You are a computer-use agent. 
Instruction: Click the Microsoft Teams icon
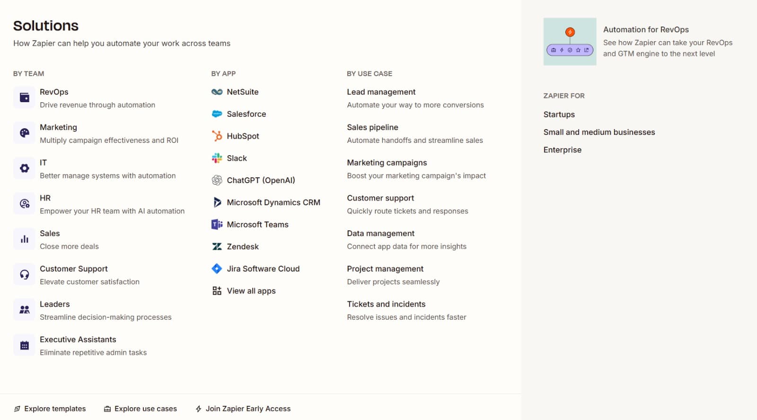pyautogui.click(x=217, y=225)
